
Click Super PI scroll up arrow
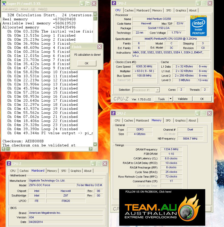tap(95, 14)
